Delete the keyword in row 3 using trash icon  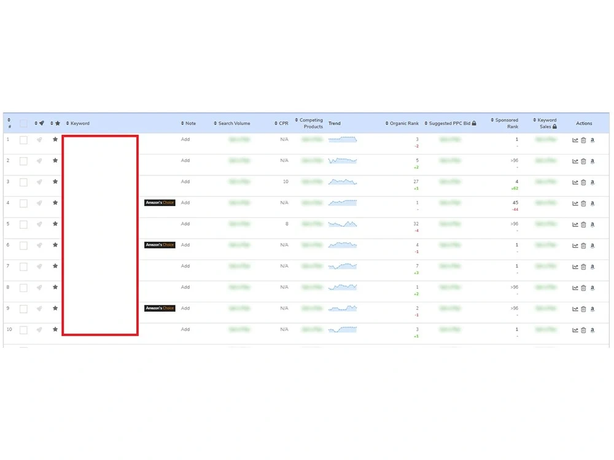(583, 182)
